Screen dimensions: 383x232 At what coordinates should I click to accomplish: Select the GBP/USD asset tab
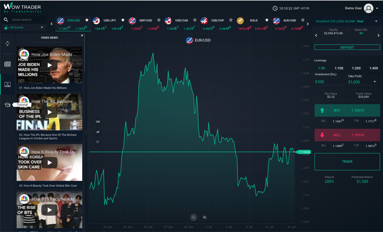(x=145, y=24)
